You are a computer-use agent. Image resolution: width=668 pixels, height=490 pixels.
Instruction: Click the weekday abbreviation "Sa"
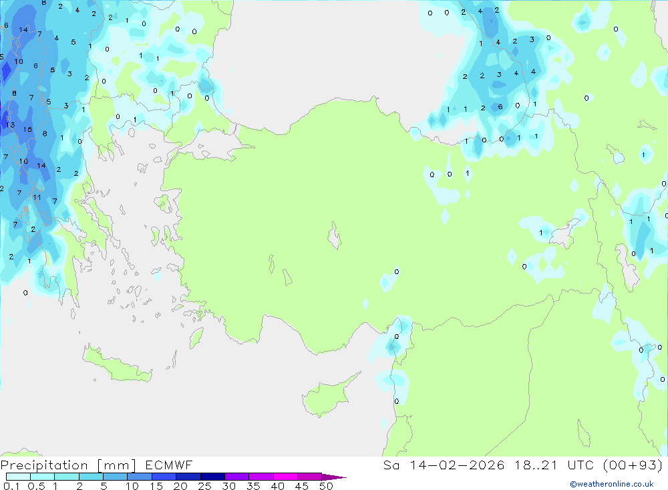coord(391,465)
